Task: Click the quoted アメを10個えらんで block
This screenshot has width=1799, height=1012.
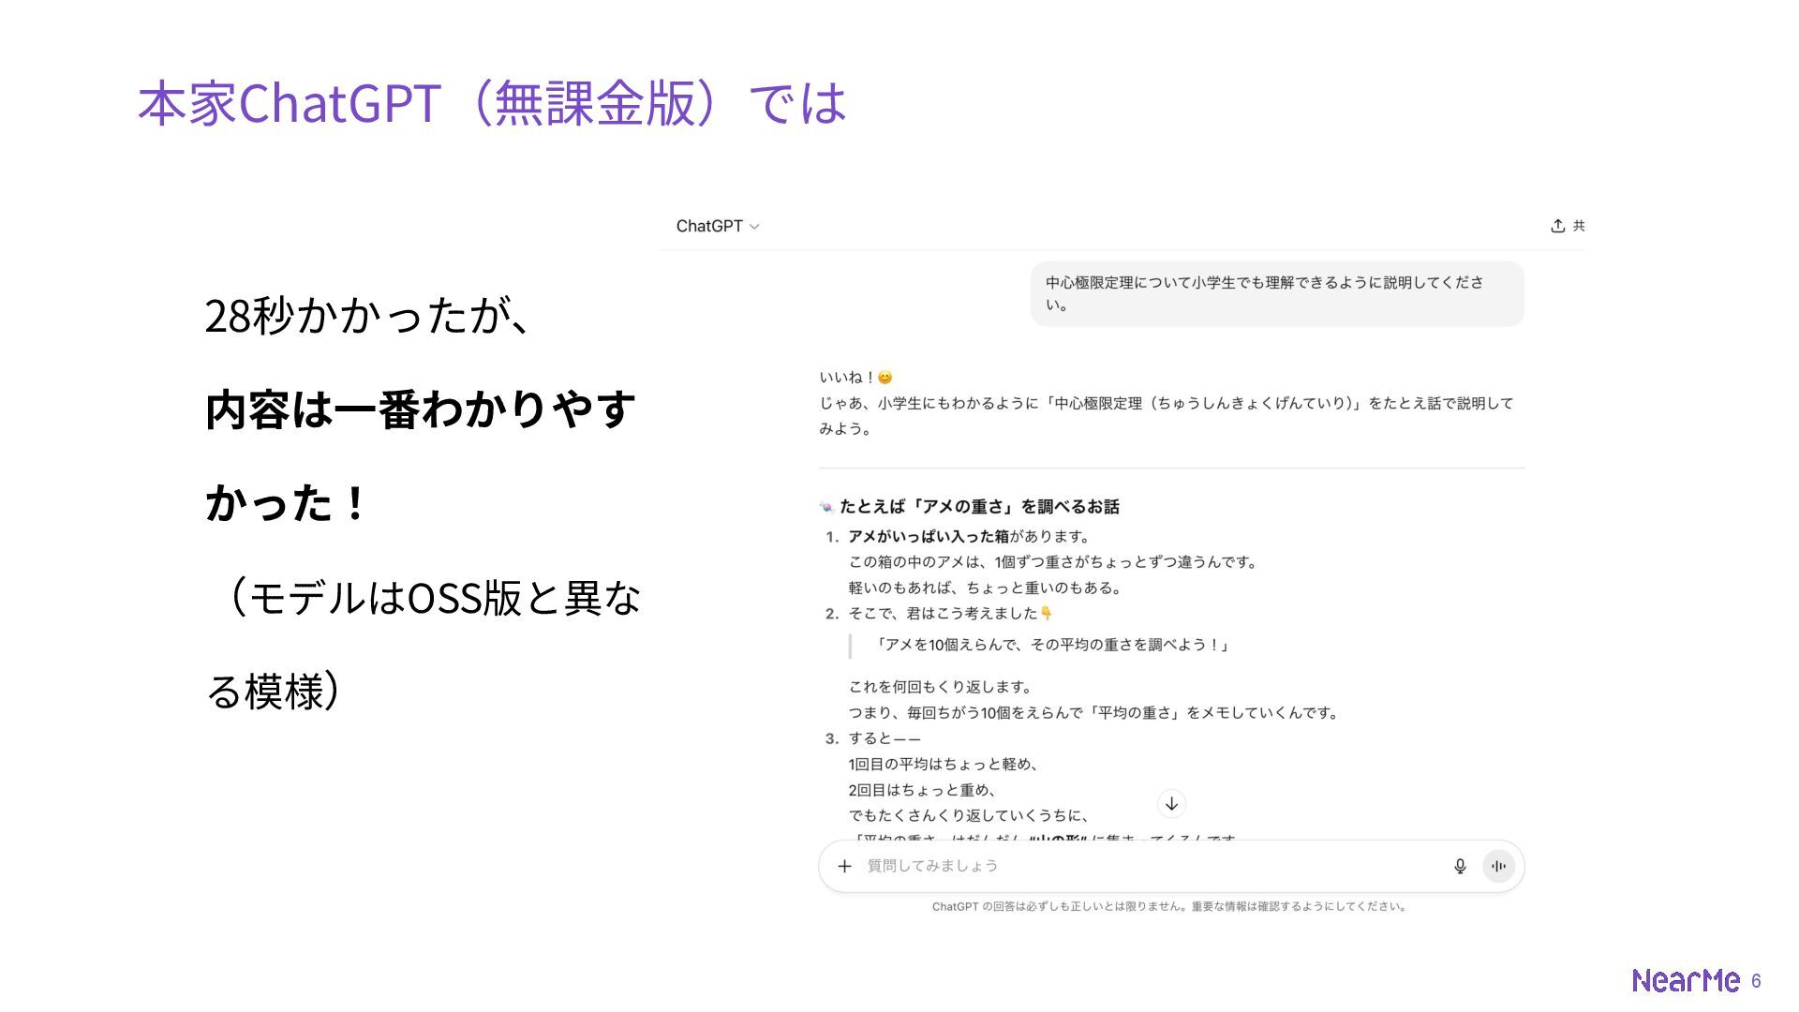Action: [1049, 645]
